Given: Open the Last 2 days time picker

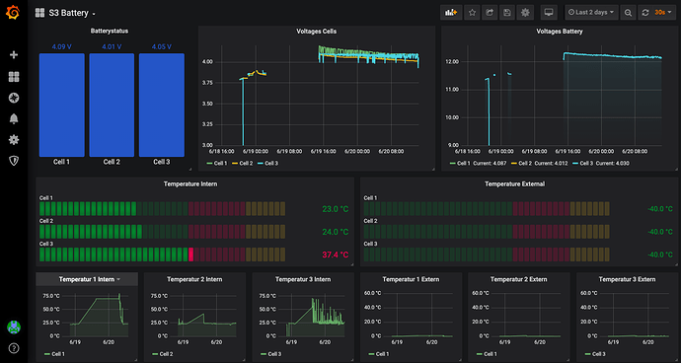Looking at the screenshot, I should click(591, 13).
